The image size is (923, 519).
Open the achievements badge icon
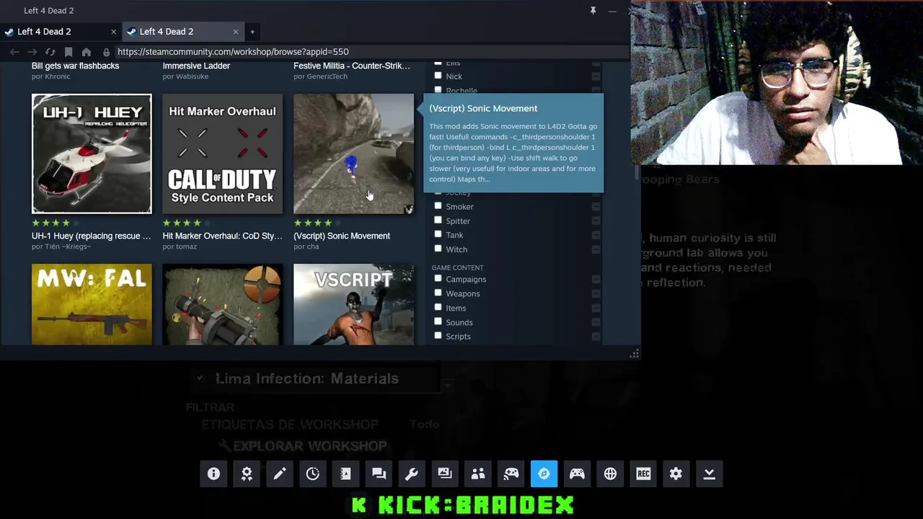[x=247, y=474]
